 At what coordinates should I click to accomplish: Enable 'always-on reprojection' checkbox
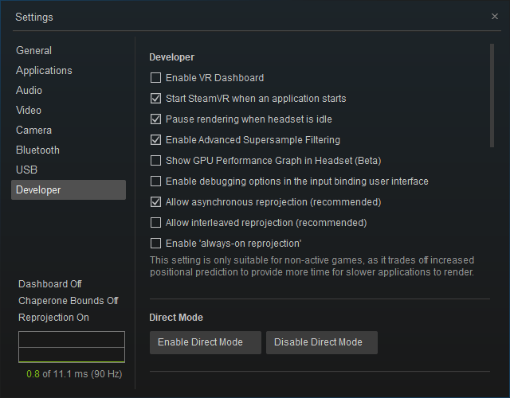pyautogui.click(x=155, y=244)
